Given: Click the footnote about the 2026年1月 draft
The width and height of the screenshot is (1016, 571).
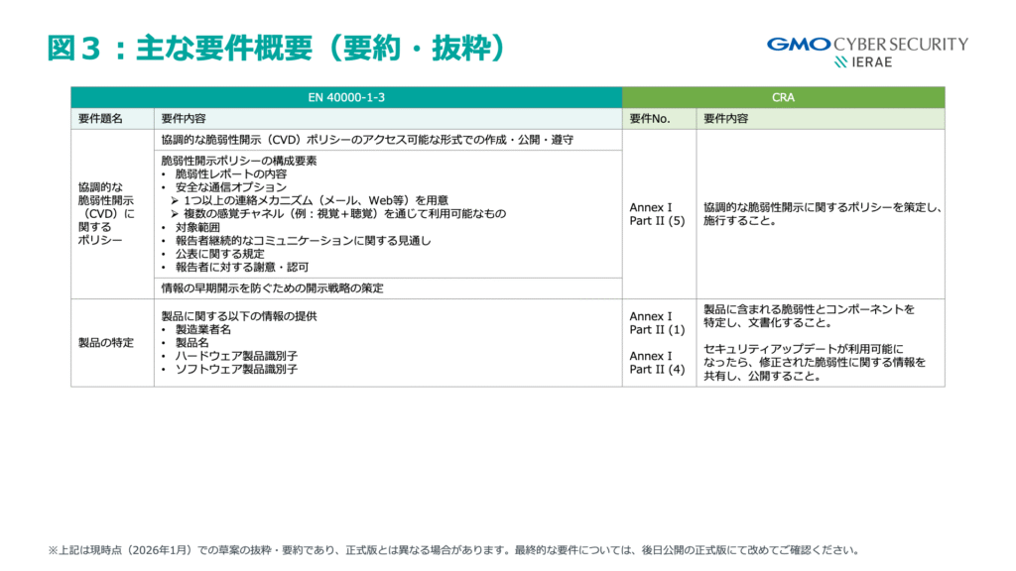Looking at the screenshot, I should pyautogui.click(x=453, y=549).
